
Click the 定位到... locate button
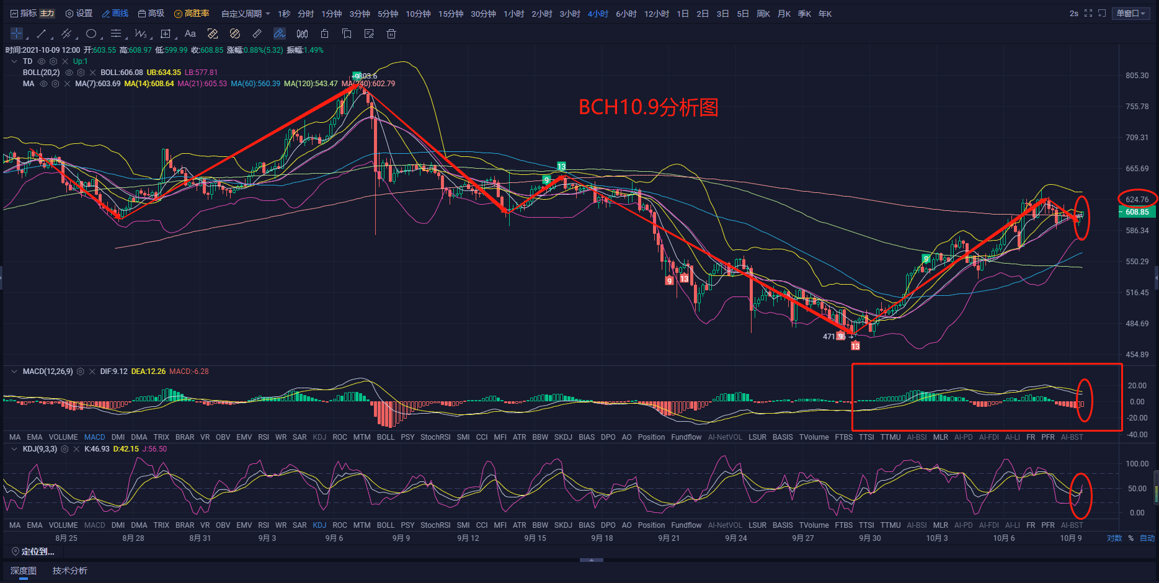click(x=33, y=551)
